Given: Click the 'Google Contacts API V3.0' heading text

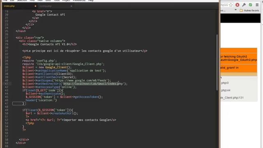Looking at the screenshot, I should 48,44.
